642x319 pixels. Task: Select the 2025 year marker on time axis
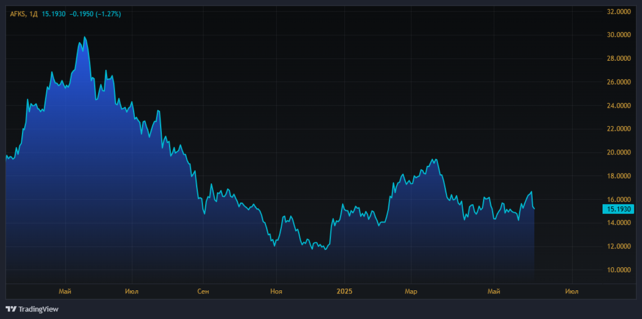tap(345, 291)
